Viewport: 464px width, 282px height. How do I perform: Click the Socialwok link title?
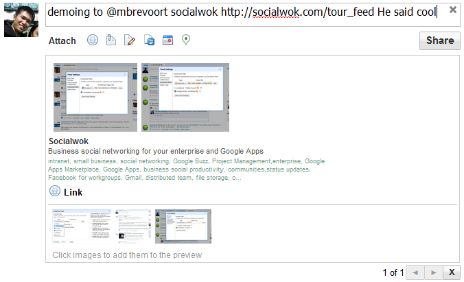69,141
